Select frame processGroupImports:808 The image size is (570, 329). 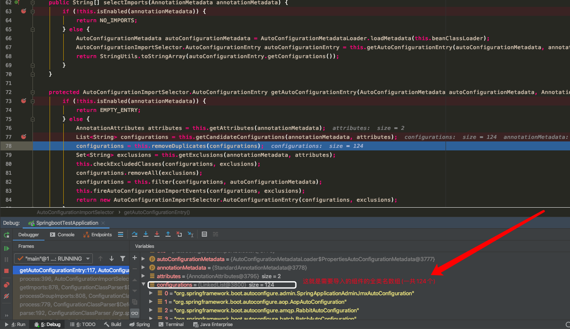pyautogui.click(x=71, y=296)
